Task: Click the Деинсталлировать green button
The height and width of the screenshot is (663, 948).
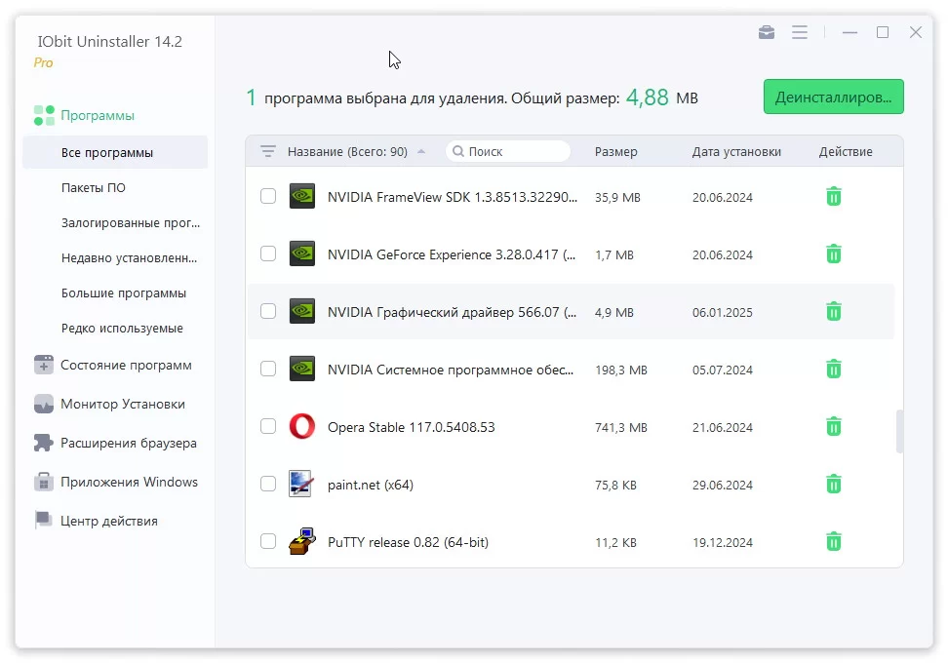Action: pos(833,97)
